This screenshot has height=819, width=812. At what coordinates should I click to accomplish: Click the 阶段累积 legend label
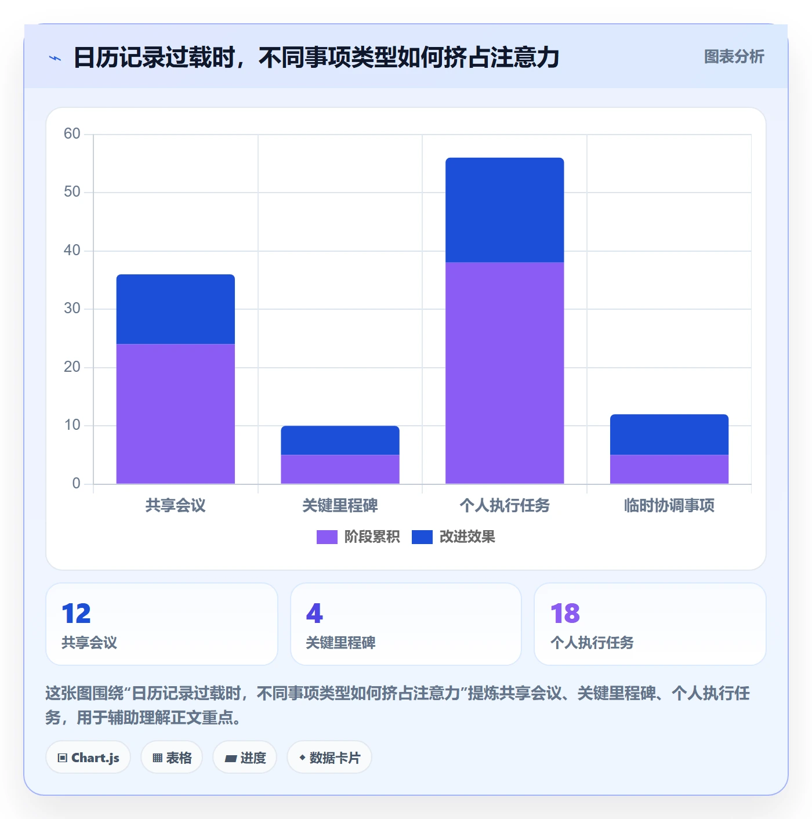[372, 537]
